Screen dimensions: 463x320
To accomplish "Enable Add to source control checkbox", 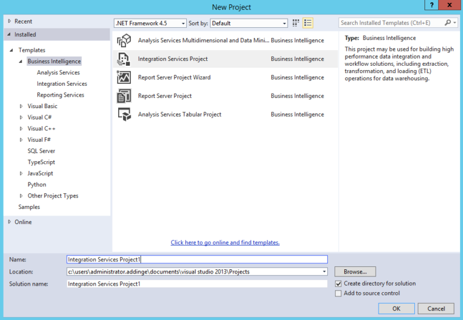I will coord(338,293).
